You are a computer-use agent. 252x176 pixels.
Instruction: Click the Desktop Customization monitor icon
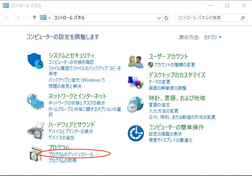[135, 82]
